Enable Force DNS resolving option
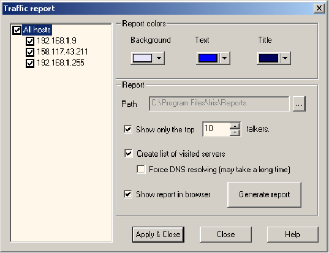This screenshot has height=253, width=329. click(141, 169)
